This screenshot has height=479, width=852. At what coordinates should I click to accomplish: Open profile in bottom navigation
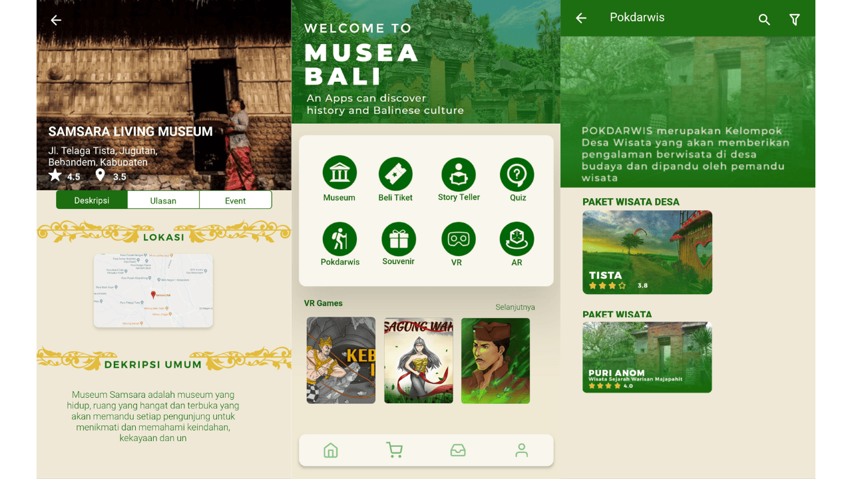tap(521, 450)
